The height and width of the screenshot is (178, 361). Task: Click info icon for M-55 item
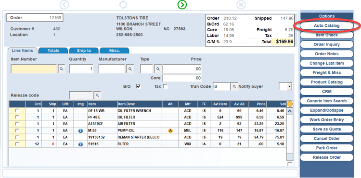click(x=80, y=131)
